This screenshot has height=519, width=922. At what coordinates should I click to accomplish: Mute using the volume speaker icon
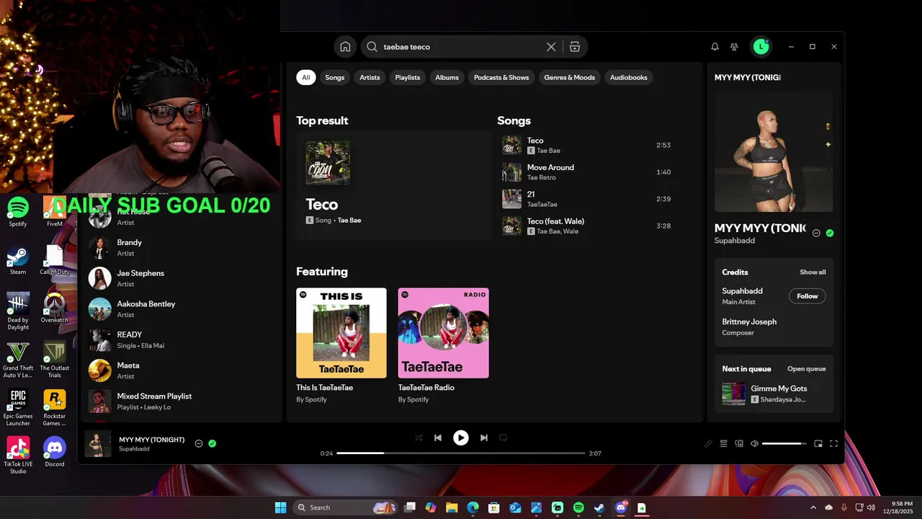[x=754, y=443]
